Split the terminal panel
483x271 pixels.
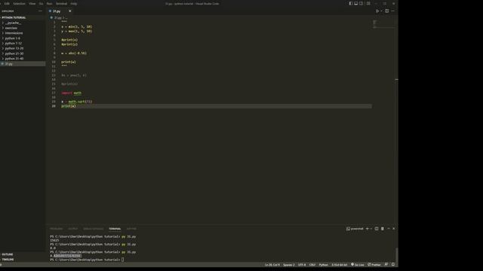point(377,229)
